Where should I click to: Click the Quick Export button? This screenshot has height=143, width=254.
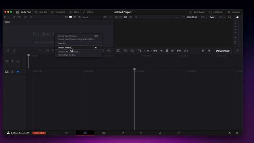point(197,12)
